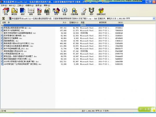Screen dimensions: 156x117
Task: Select the file 商务英语口语900句[含中文释义].doc
Action: click(19, 43)
